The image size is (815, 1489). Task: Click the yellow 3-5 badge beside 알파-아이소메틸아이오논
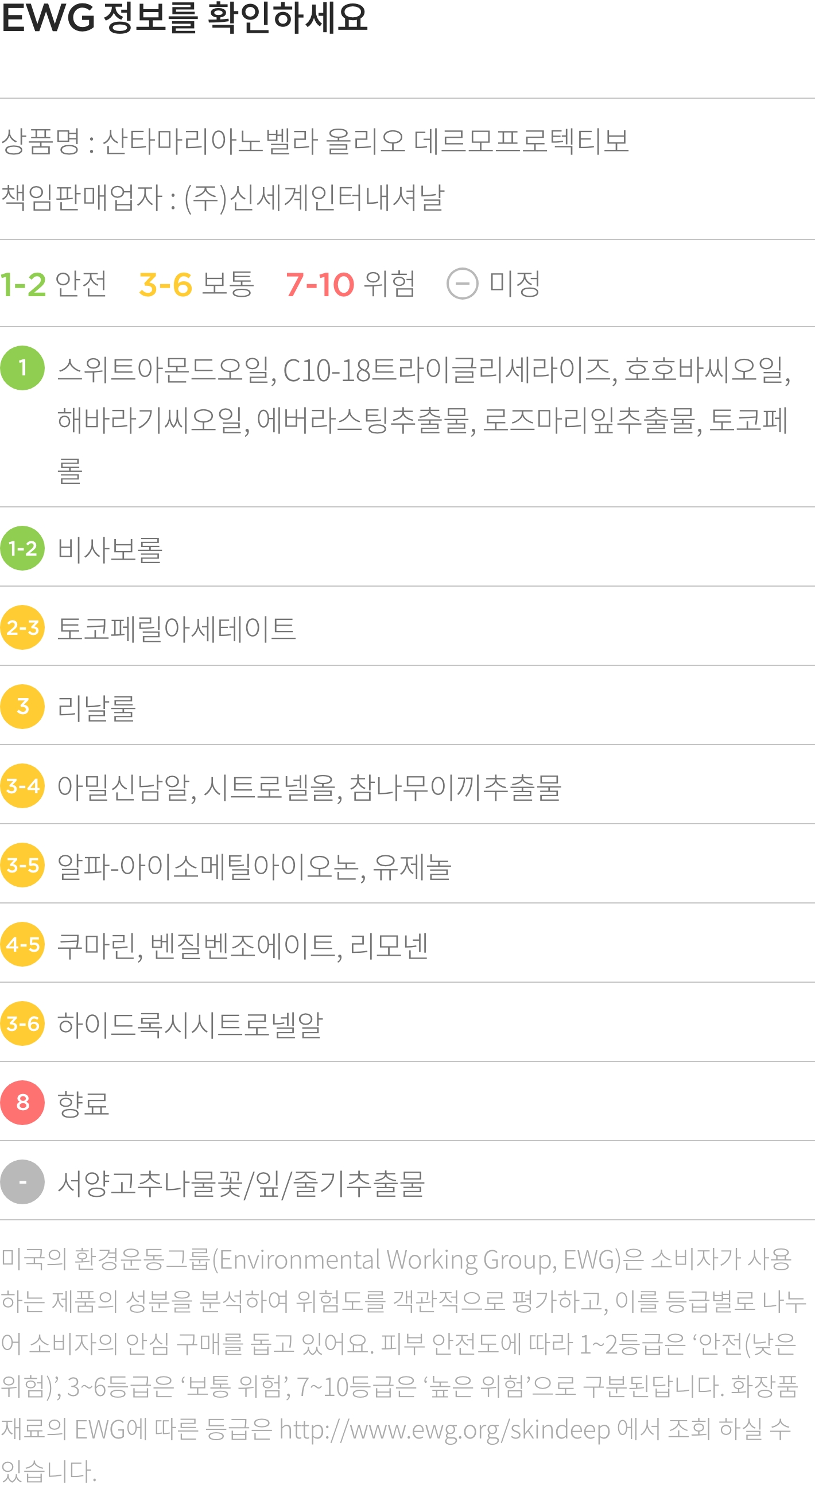[22, 864]
